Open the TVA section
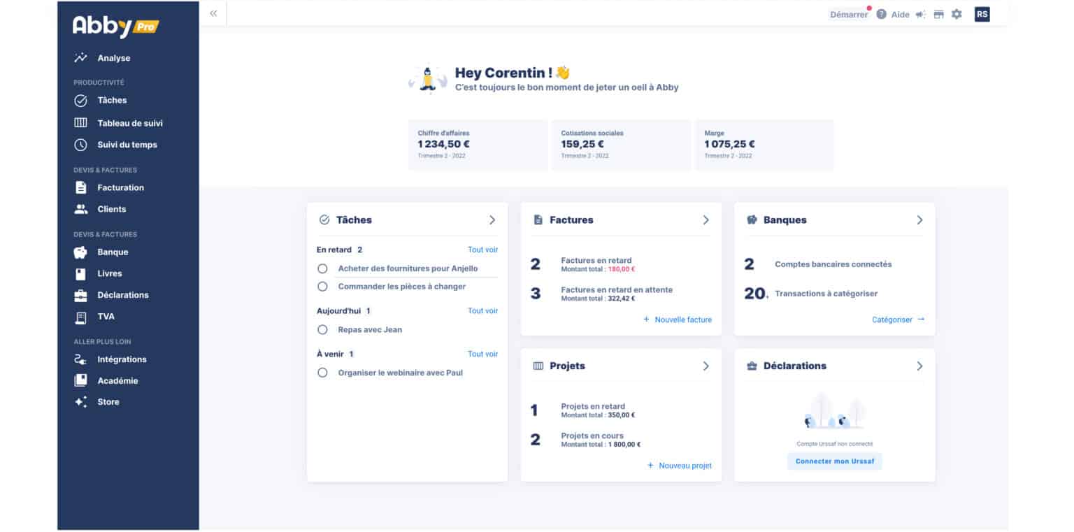This screenshot has width=1074, height=532. click(x=106, y=316)
